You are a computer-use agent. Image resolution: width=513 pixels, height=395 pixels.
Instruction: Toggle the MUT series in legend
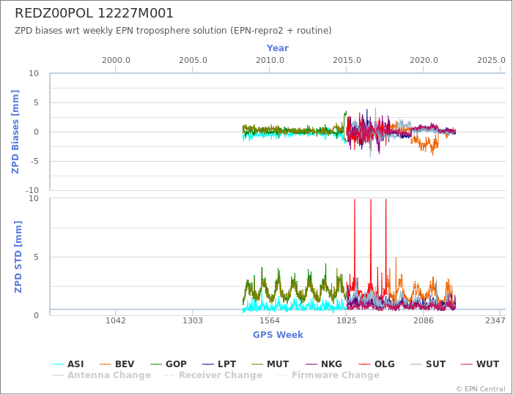[270, 364]
